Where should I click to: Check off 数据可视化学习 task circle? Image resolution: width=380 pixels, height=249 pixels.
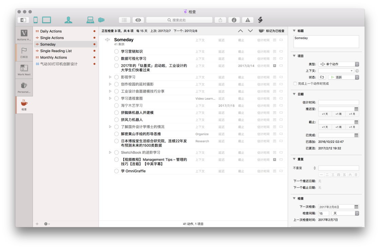pyautogui.click(x=116, y=59)
